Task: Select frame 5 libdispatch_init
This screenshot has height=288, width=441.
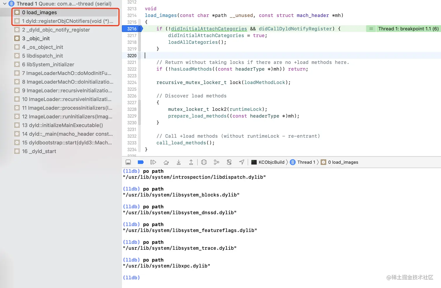Action: (61, 56)
